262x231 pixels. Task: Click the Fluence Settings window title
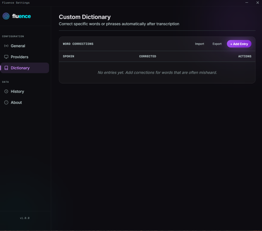16,3
